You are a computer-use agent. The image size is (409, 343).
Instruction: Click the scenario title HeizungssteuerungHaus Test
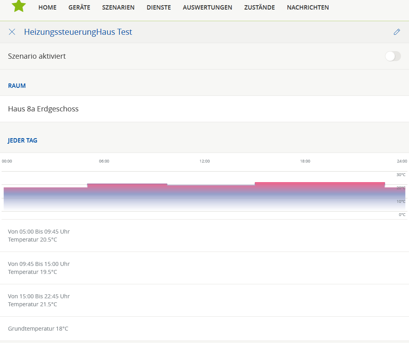click(78, 32)
